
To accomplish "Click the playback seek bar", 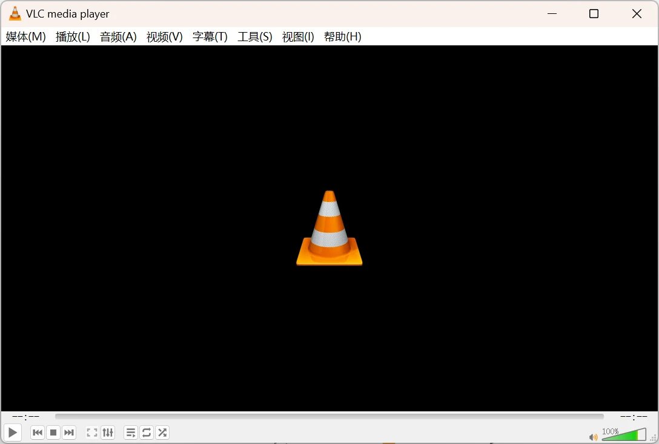I will pyautogui.click(x=329, y=416).
